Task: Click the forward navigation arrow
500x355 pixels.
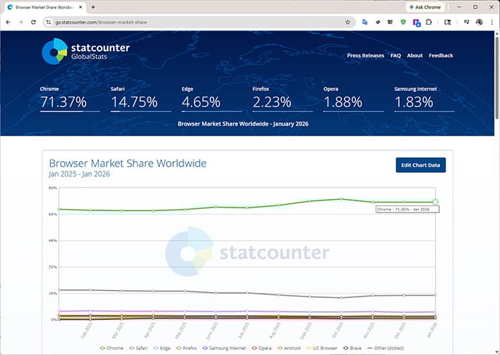Action: coord(20,23)
